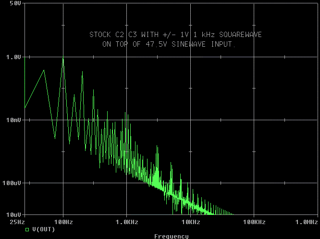Click the 1.0MHz x-axis label
The image size is (320, 239).
pyautogui.click(x=306, y=222)
